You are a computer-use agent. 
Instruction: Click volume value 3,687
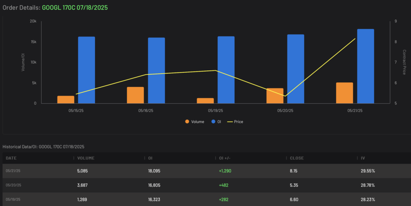[83, 185]
